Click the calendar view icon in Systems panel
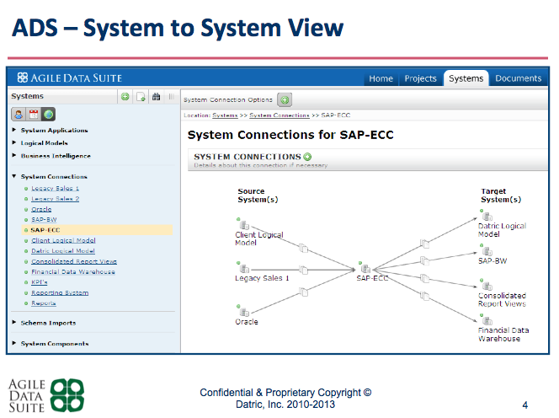 tap(34, 115)
